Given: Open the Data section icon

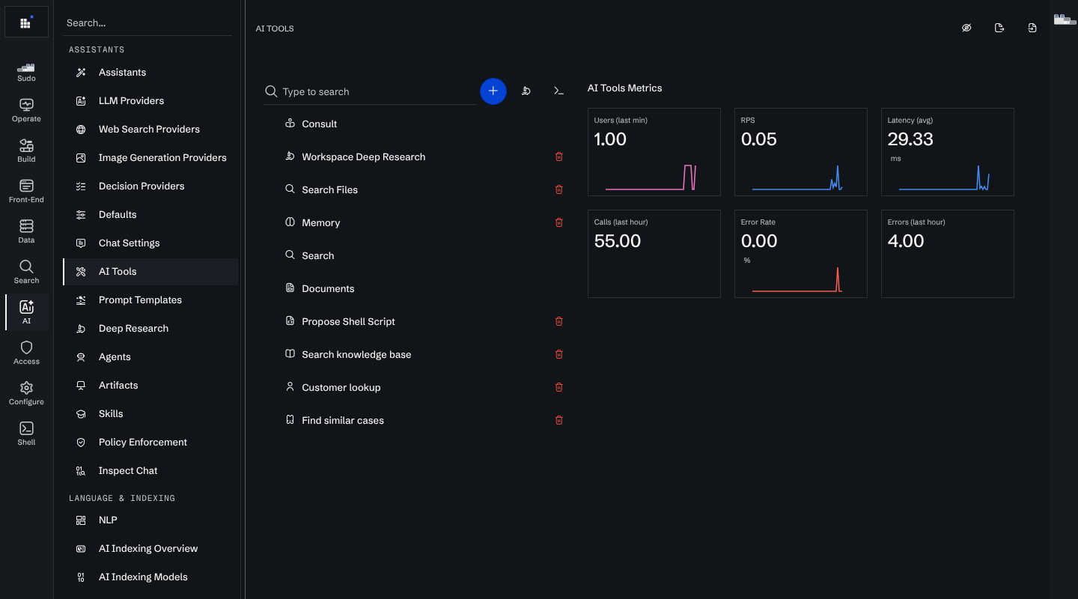Looking at the screenshot, I should click(26, 232).
